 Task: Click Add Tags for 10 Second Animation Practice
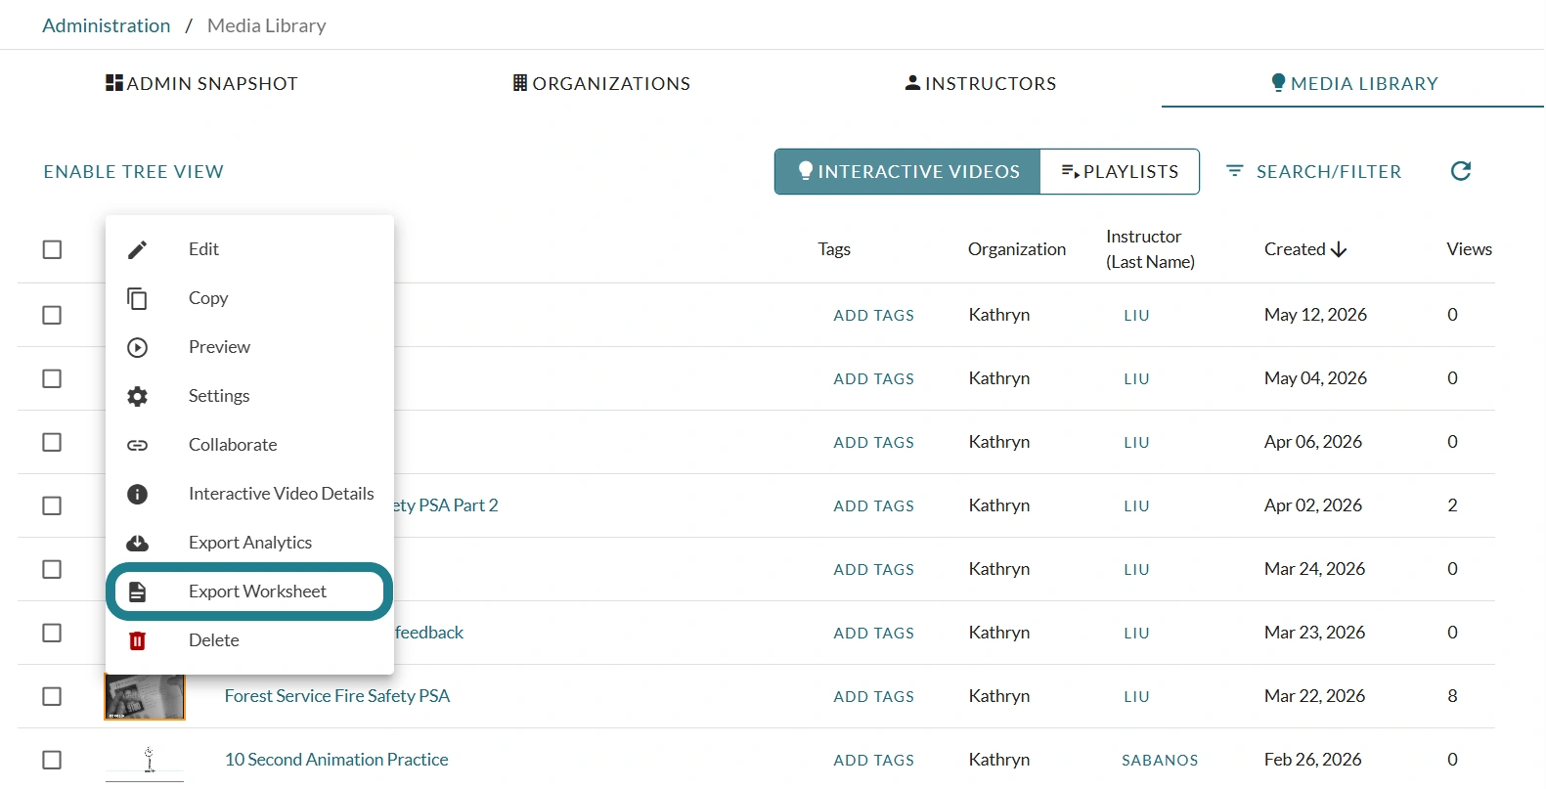[x=874, y=760]
